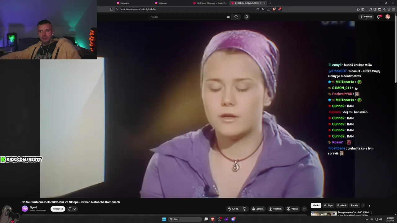Click the YouTube search magnifier button
Viewport: 397px width, 223px height.
coord(236,17)
